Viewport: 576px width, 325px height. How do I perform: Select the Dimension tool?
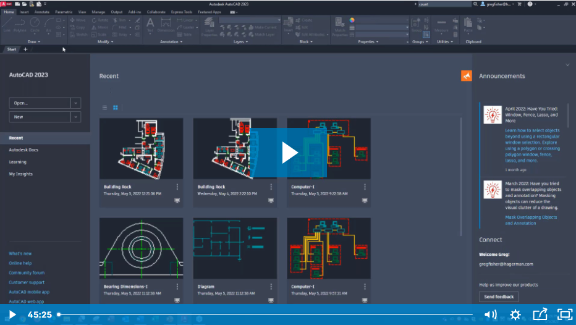pyautogui.click(x=166, y=25)
